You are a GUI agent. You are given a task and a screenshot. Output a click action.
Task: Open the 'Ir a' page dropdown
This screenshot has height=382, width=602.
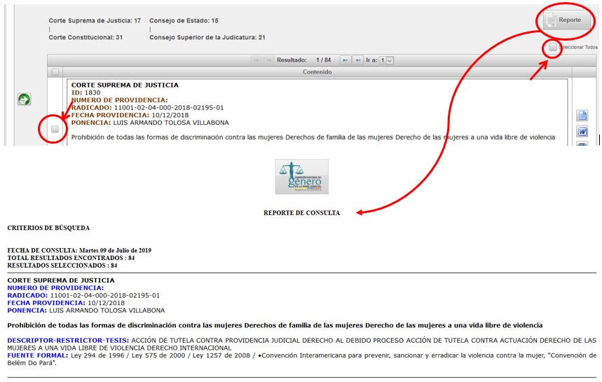click(386, 60)
